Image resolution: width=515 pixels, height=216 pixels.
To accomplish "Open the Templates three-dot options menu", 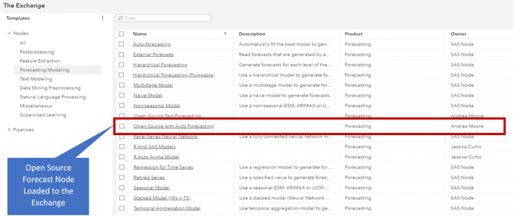I will pos(103,18).
